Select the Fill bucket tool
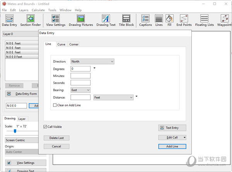 pos(169,20)
